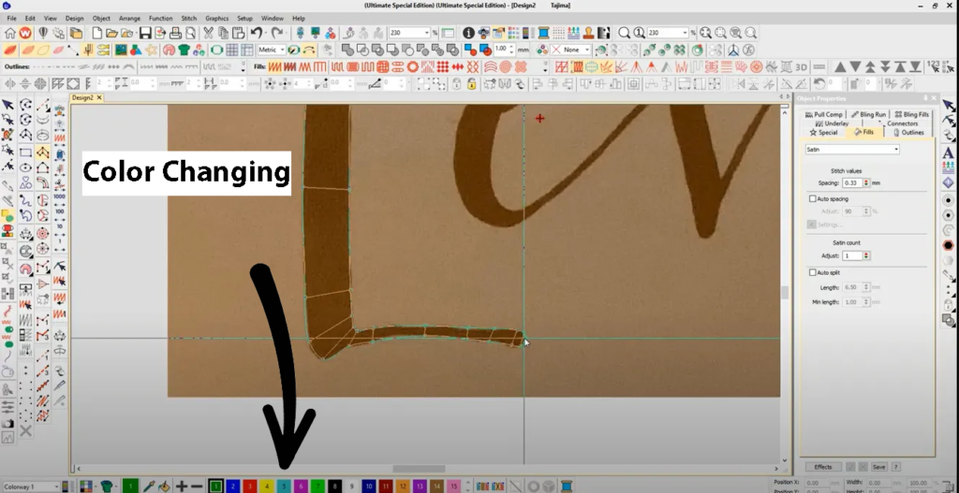This screenshot has width=959, height=493.
Task: Click the thread spool icon in bottom color bar
Action: click(x=567, y=486)
